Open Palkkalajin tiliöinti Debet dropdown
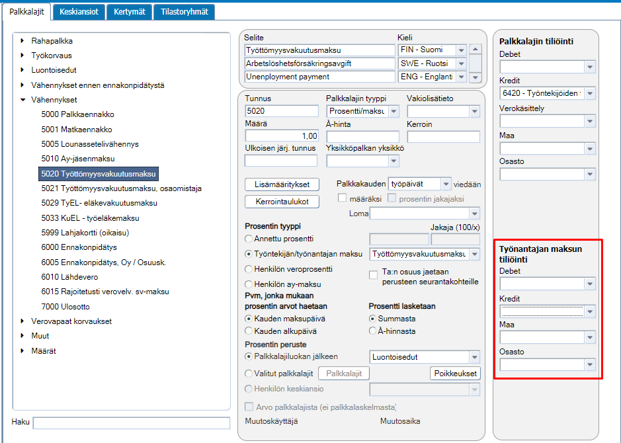 pyautogui.click(x=590, y=67)
